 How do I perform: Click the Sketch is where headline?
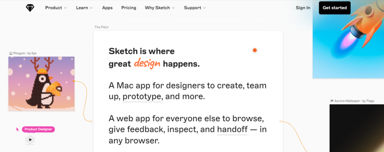(141, 51)
